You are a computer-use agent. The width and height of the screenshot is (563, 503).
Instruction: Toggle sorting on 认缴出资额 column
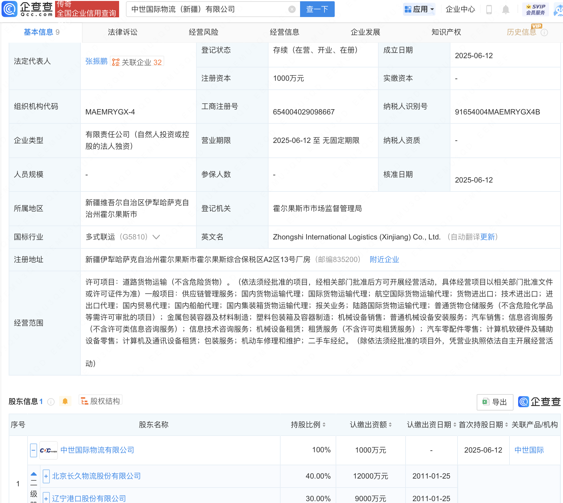tap(390, 424)
